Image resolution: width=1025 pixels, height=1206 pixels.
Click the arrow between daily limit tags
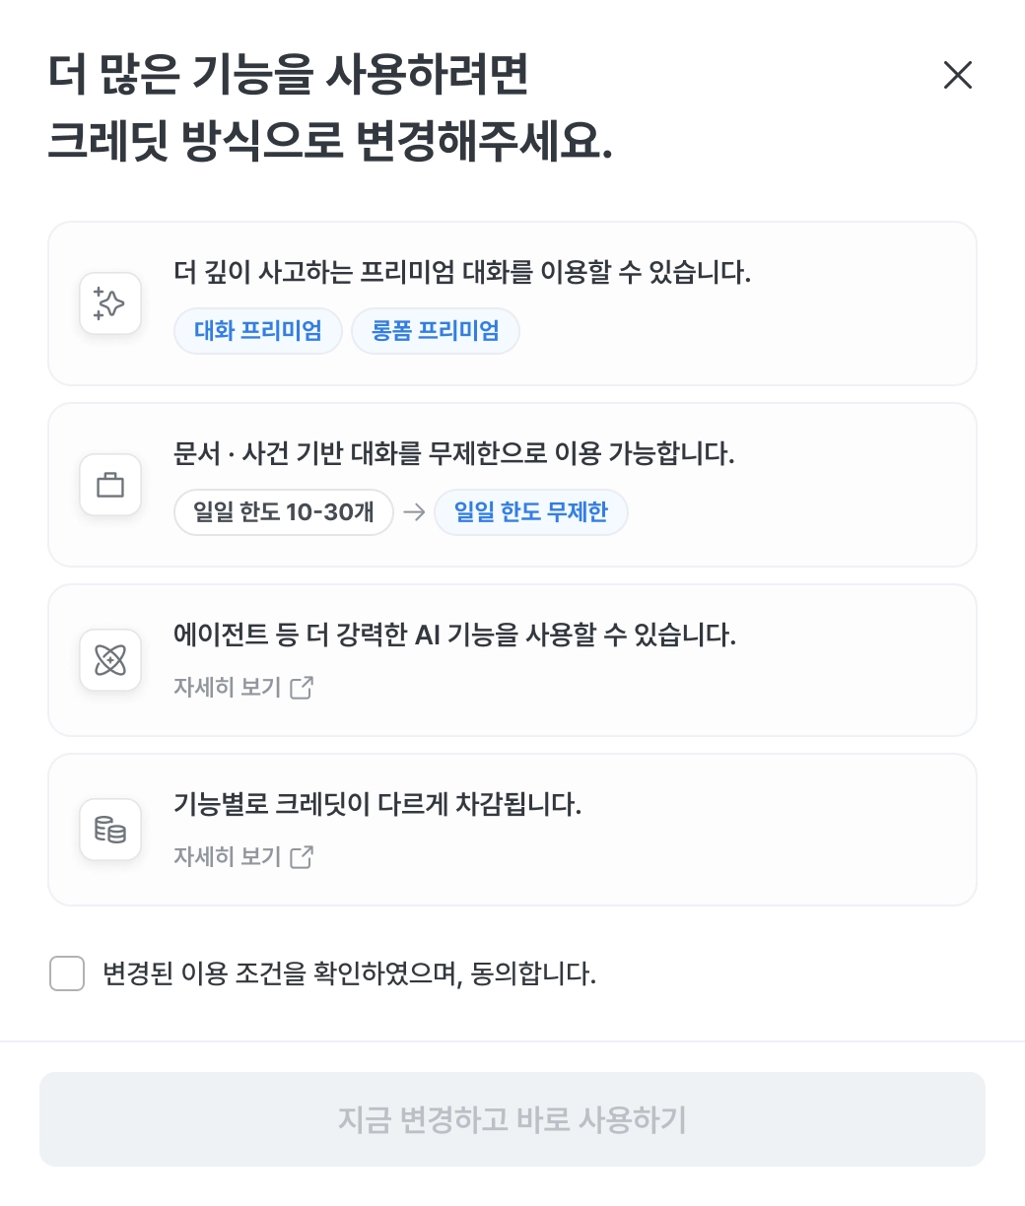point(414,512)
